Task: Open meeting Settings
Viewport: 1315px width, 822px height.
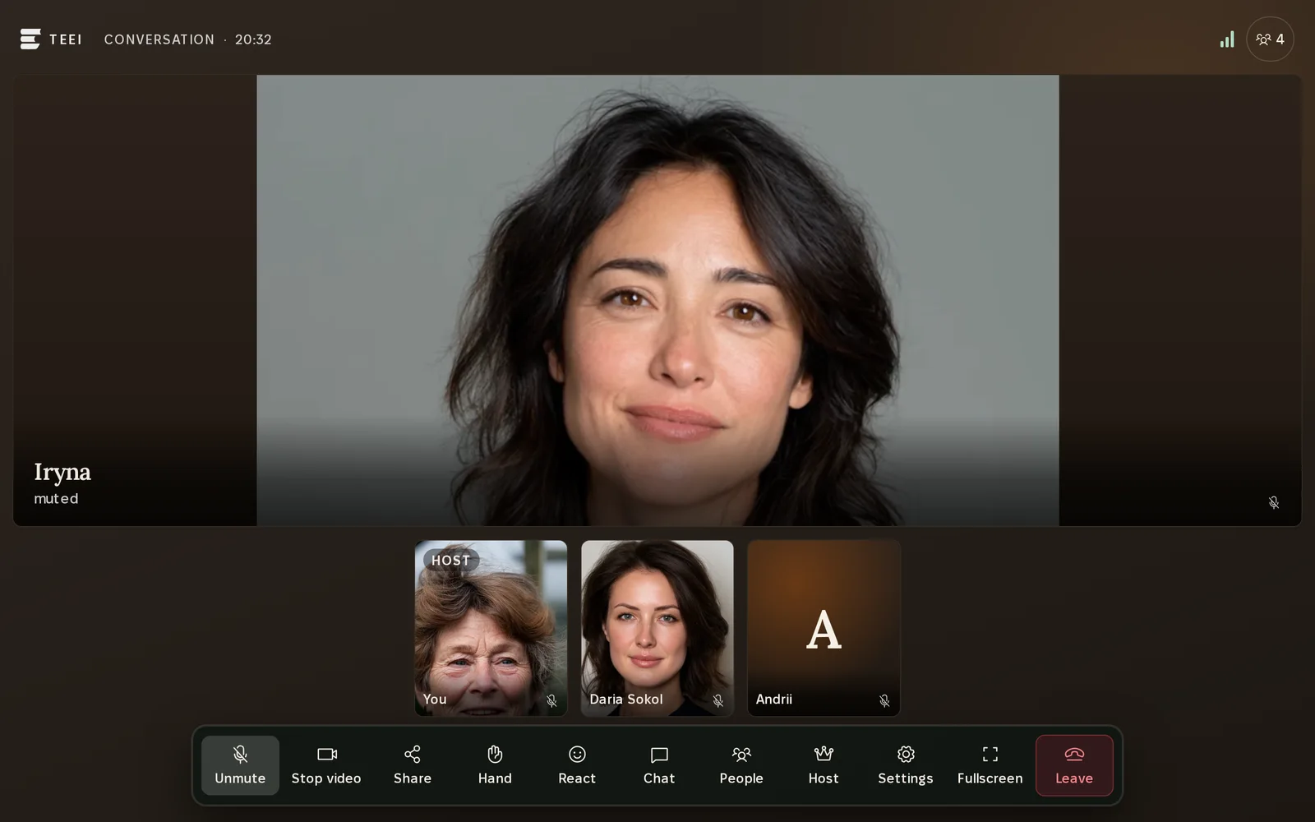Action: (x=906, y=765)
